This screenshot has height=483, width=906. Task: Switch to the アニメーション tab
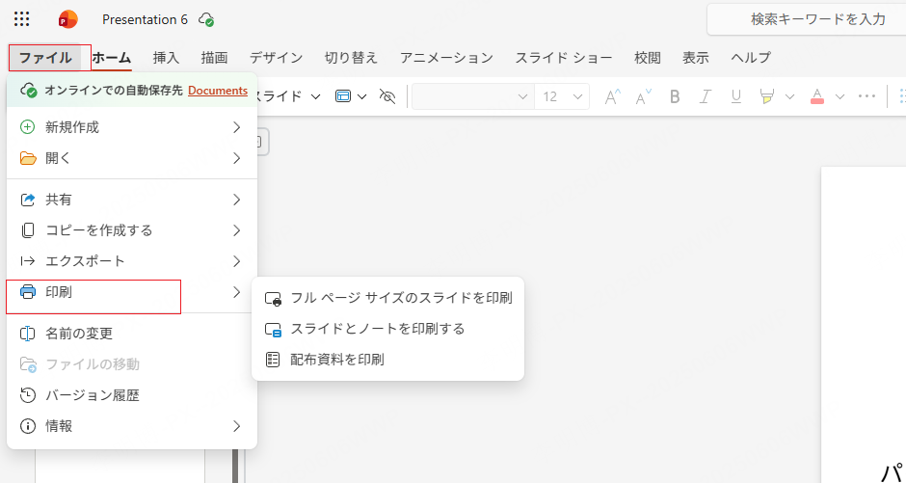[x=446, y=58]
